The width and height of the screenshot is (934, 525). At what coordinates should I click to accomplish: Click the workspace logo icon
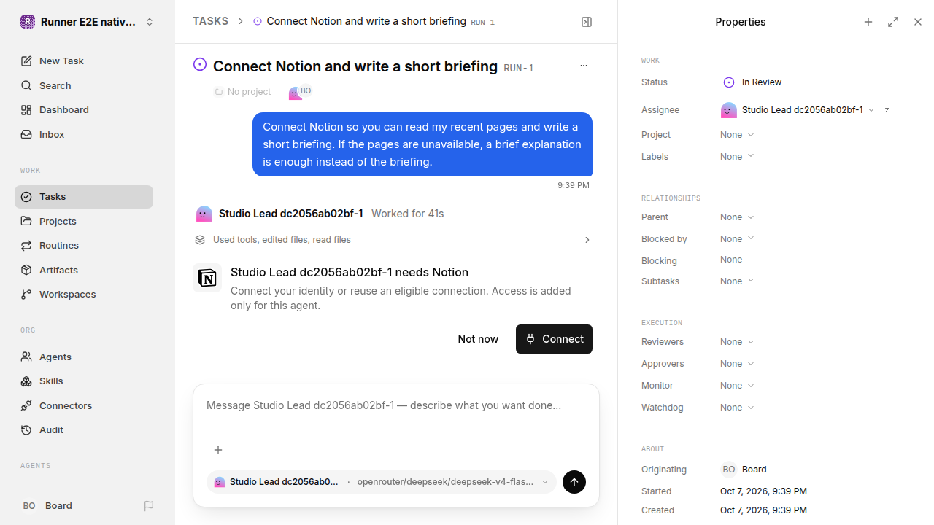point(28,22)
